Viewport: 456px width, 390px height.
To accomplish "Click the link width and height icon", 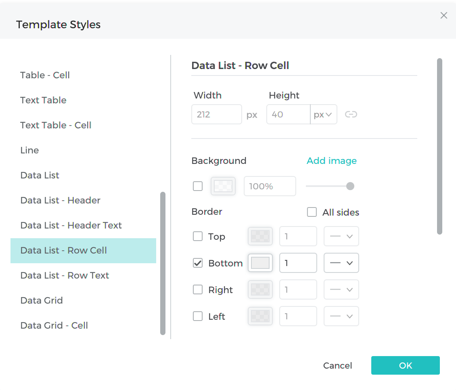I will tap(351, 115).
